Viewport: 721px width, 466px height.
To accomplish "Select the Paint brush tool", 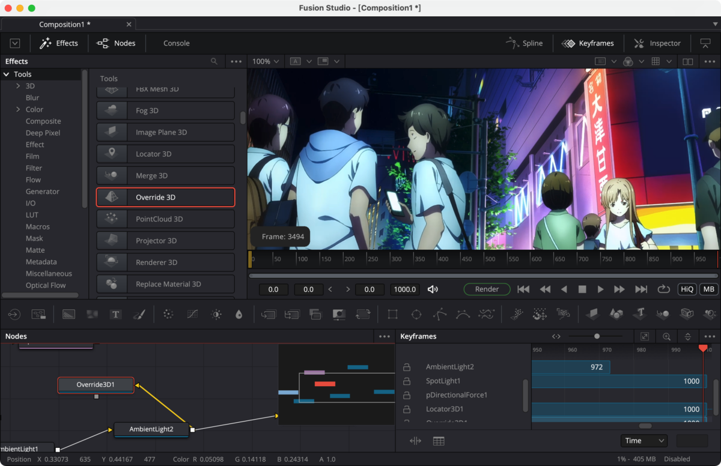I will (139, 314).
